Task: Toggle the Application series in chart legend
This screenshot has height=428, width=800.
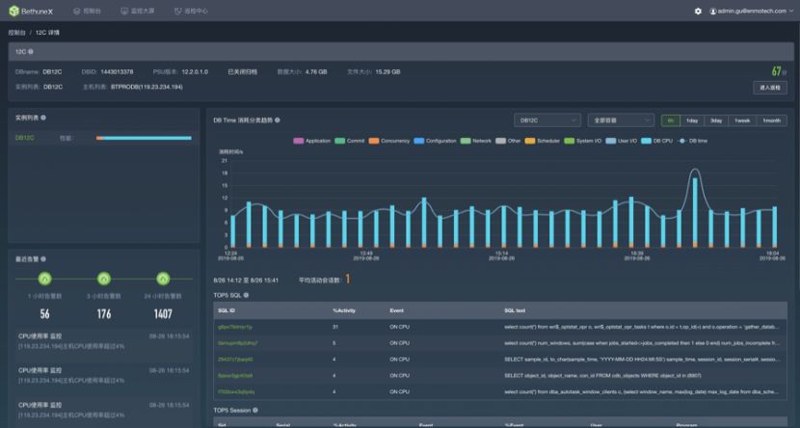Action: pyautogui.click(x=311, y=141)
